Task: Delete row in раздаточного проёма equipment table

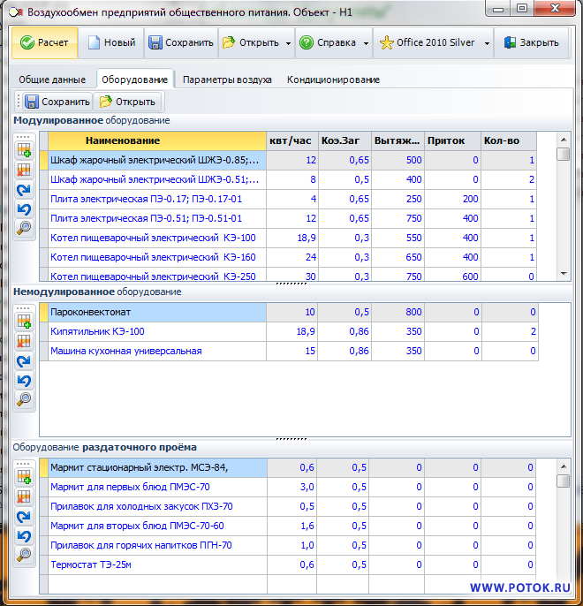Action: coord(24,496)
